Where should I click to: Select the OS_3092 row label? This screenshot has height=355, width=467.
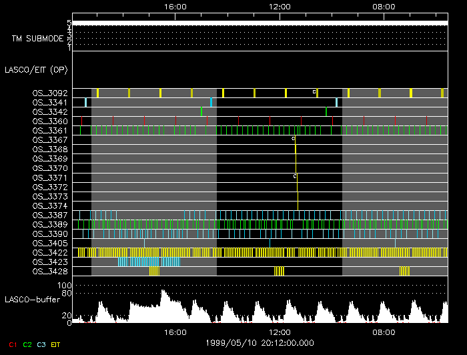(x=50, y=93)
